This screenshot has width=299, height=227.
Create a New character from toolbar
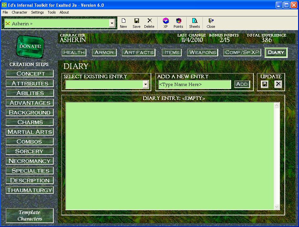click(x=123, y=23)
